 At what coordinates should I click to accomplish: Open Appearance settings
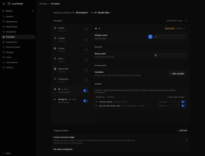coord(18,22)
